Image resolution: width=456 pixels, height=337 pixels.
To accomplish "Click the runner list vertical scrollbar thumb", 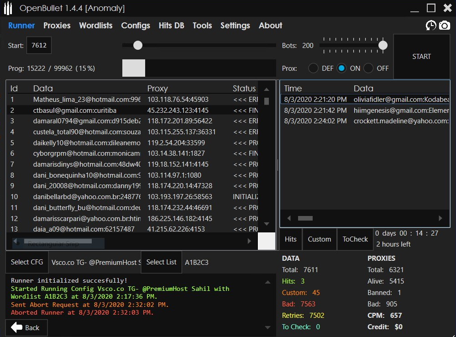I will [267, 101].
